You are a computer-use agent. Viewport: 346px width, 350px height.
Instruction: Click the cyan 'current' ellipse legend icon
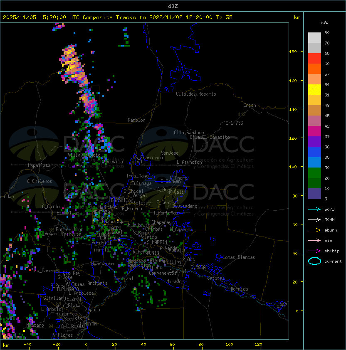click(x=314, y=261)
